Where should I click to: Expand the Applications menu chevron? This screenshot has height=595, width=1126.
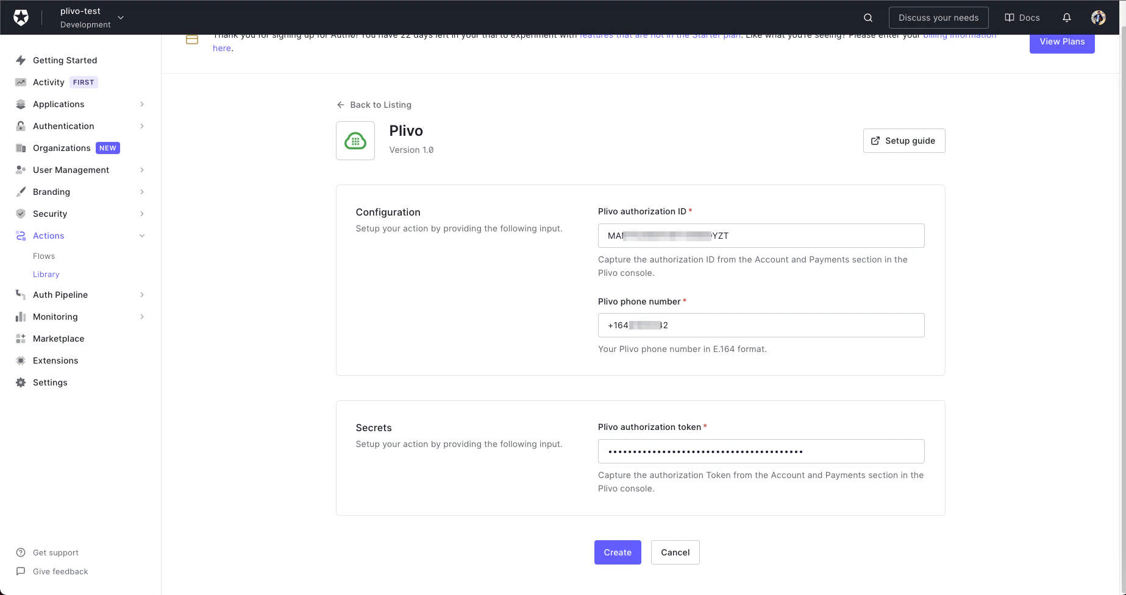point(142,104)
